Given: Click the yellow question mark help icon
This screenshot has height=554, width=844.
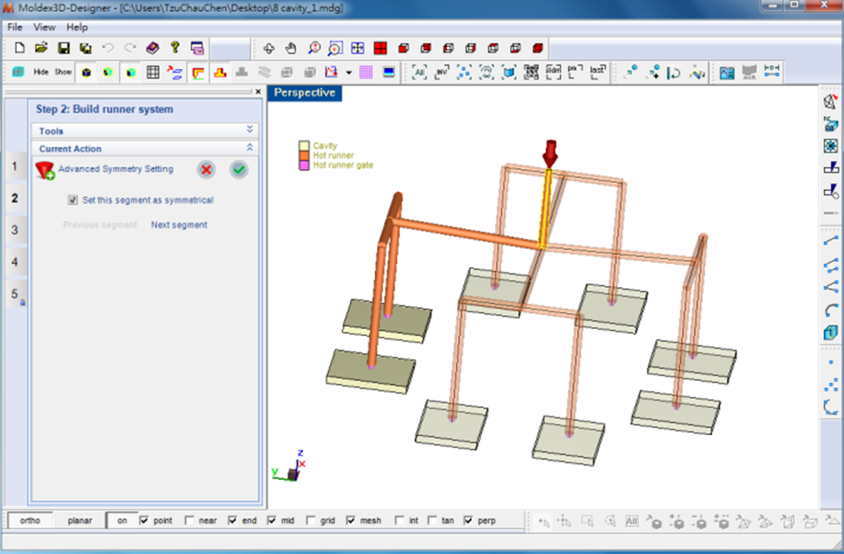Looking at the screenshot, I should tap(175, 48).
